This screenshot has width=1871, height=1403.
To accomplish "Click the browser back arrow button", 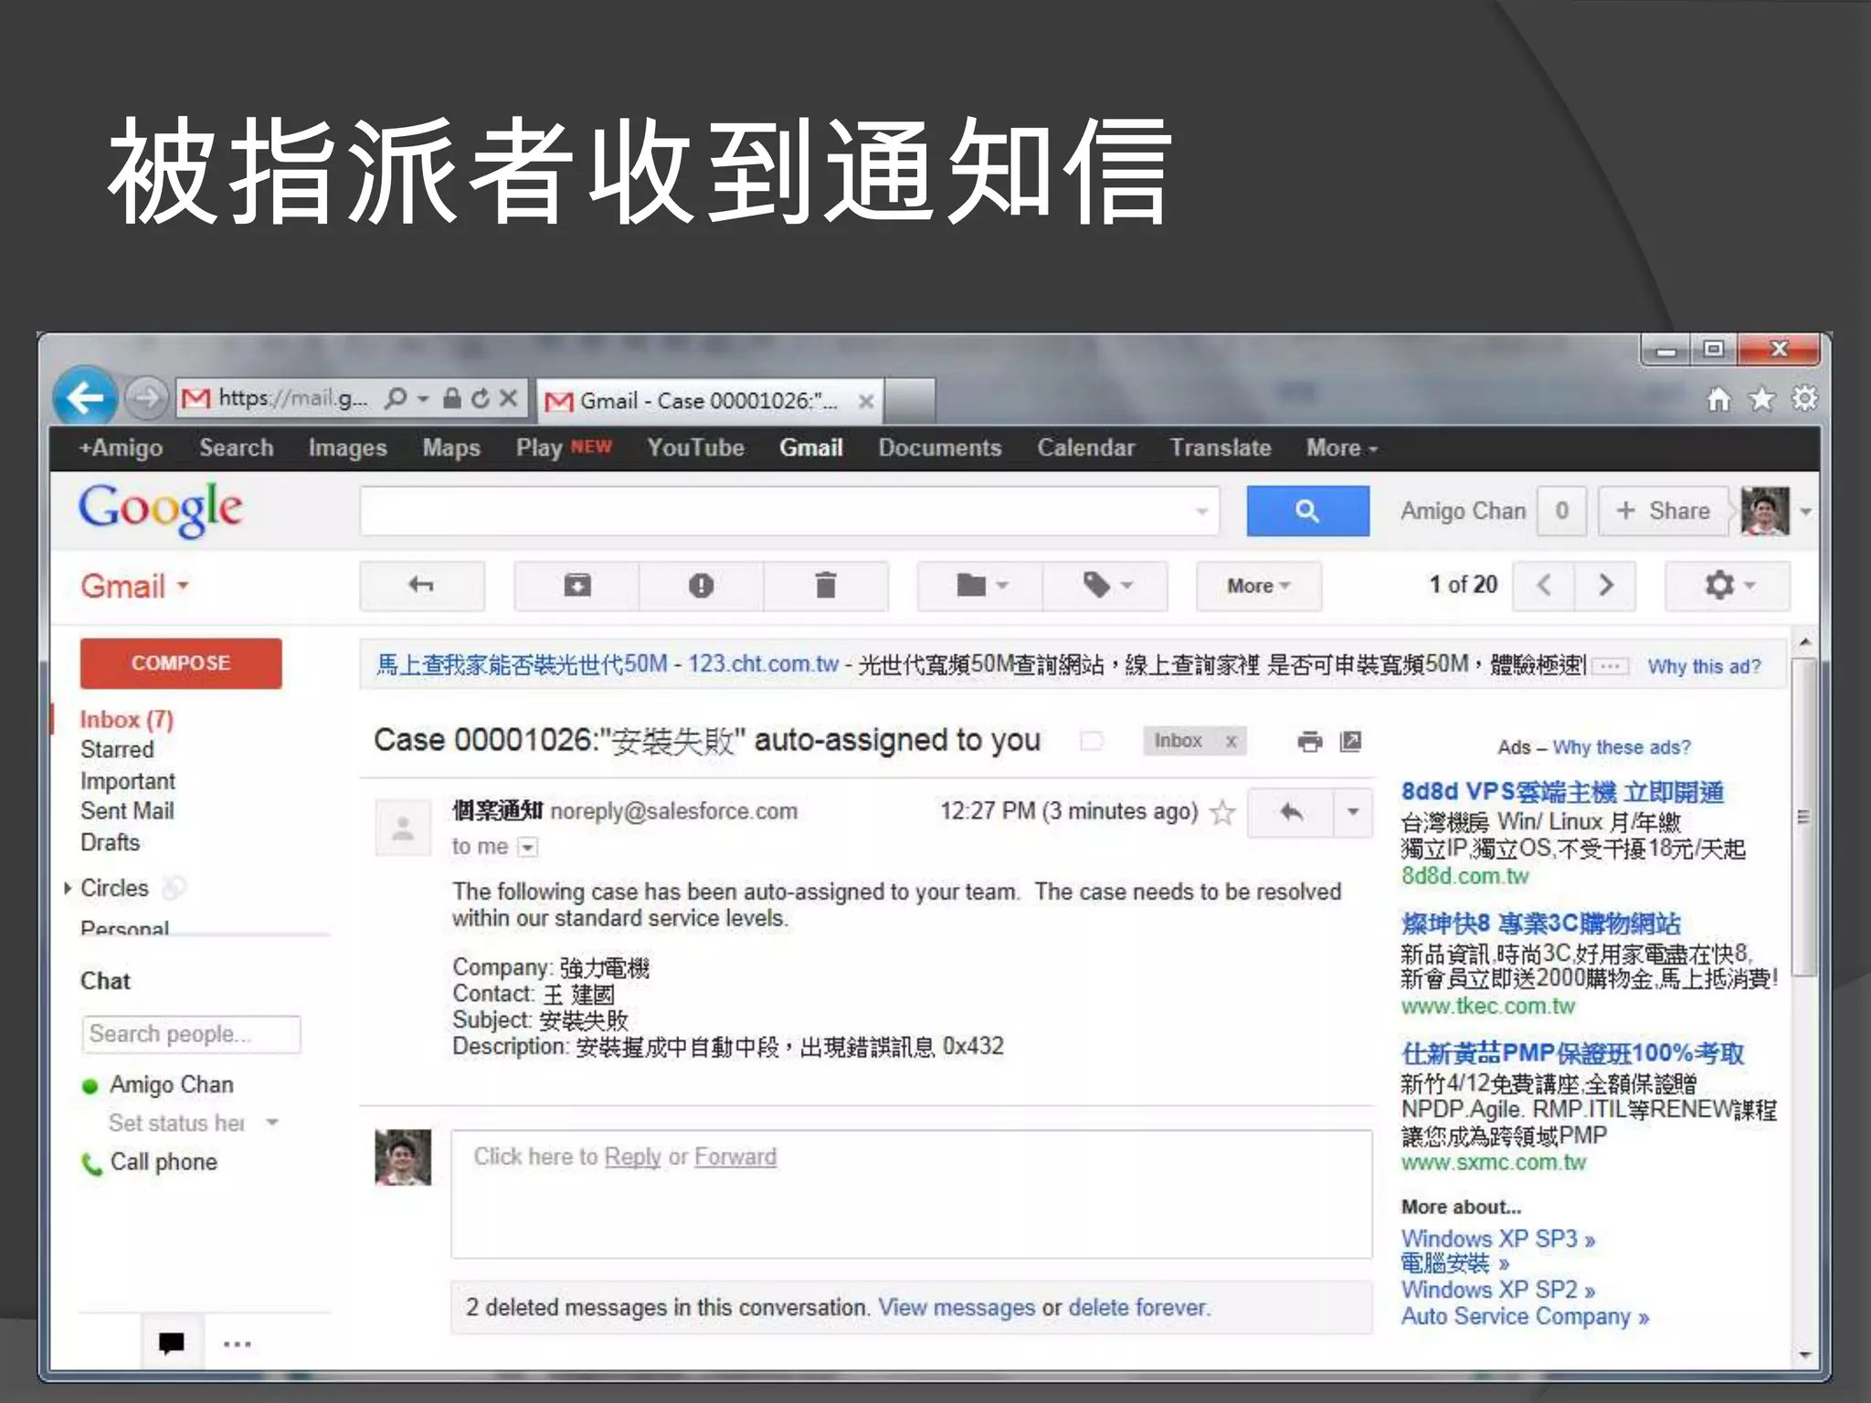I will point(85,396).
